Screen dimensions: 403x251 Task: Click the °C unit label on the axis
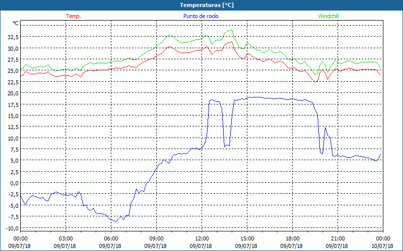(x=16, y=23)
